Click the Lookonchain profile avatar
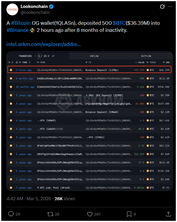The height and width of the screenshot is (222, 177). (12, 9)
